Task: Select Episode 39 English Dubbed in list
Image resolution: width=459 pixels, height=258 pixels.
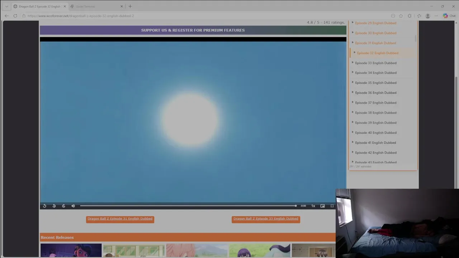Action: point(375,123)
